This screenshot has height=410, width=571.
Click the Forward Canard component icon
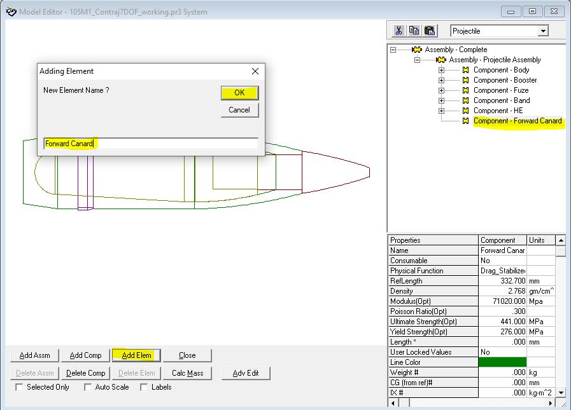click(465, 121)
